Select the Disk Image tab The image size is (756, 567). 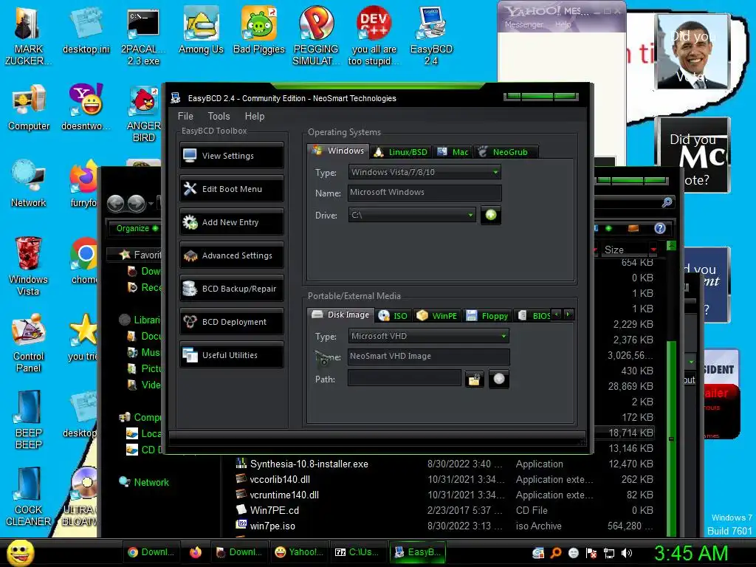[341, 315]
